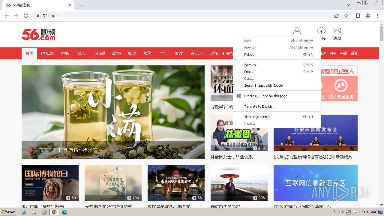Click the share page icon in address bar
384x216 pixels.
pyautogui.click(x=337, y=16)
